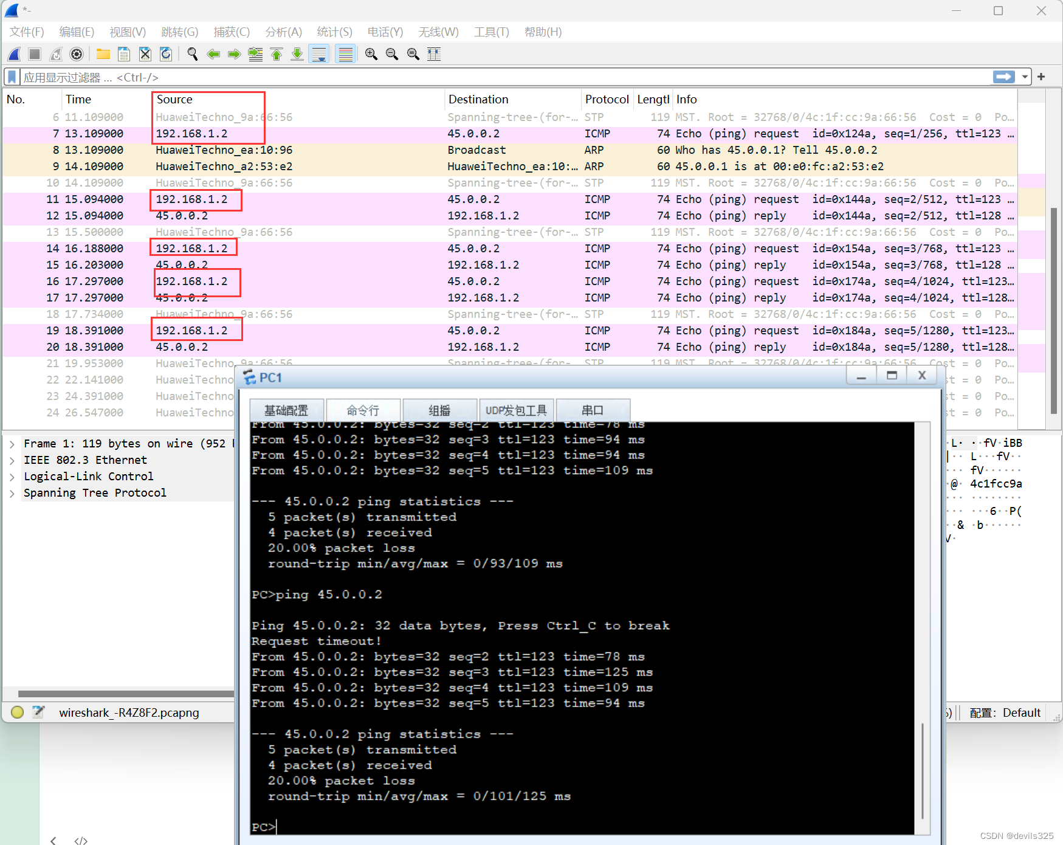
Task: Reload the capture file
Action: click(x=165, y=54)
